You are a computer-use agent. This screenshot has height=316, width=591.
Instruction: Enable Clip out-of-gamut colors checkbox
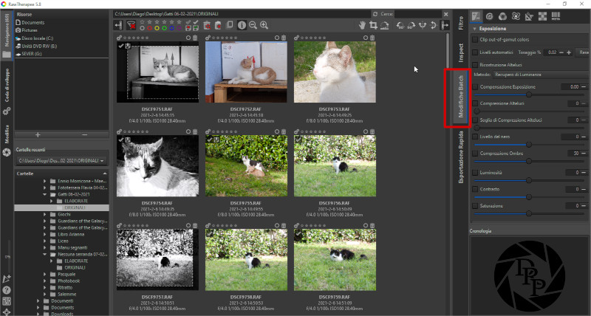click(x=475, y=39)
